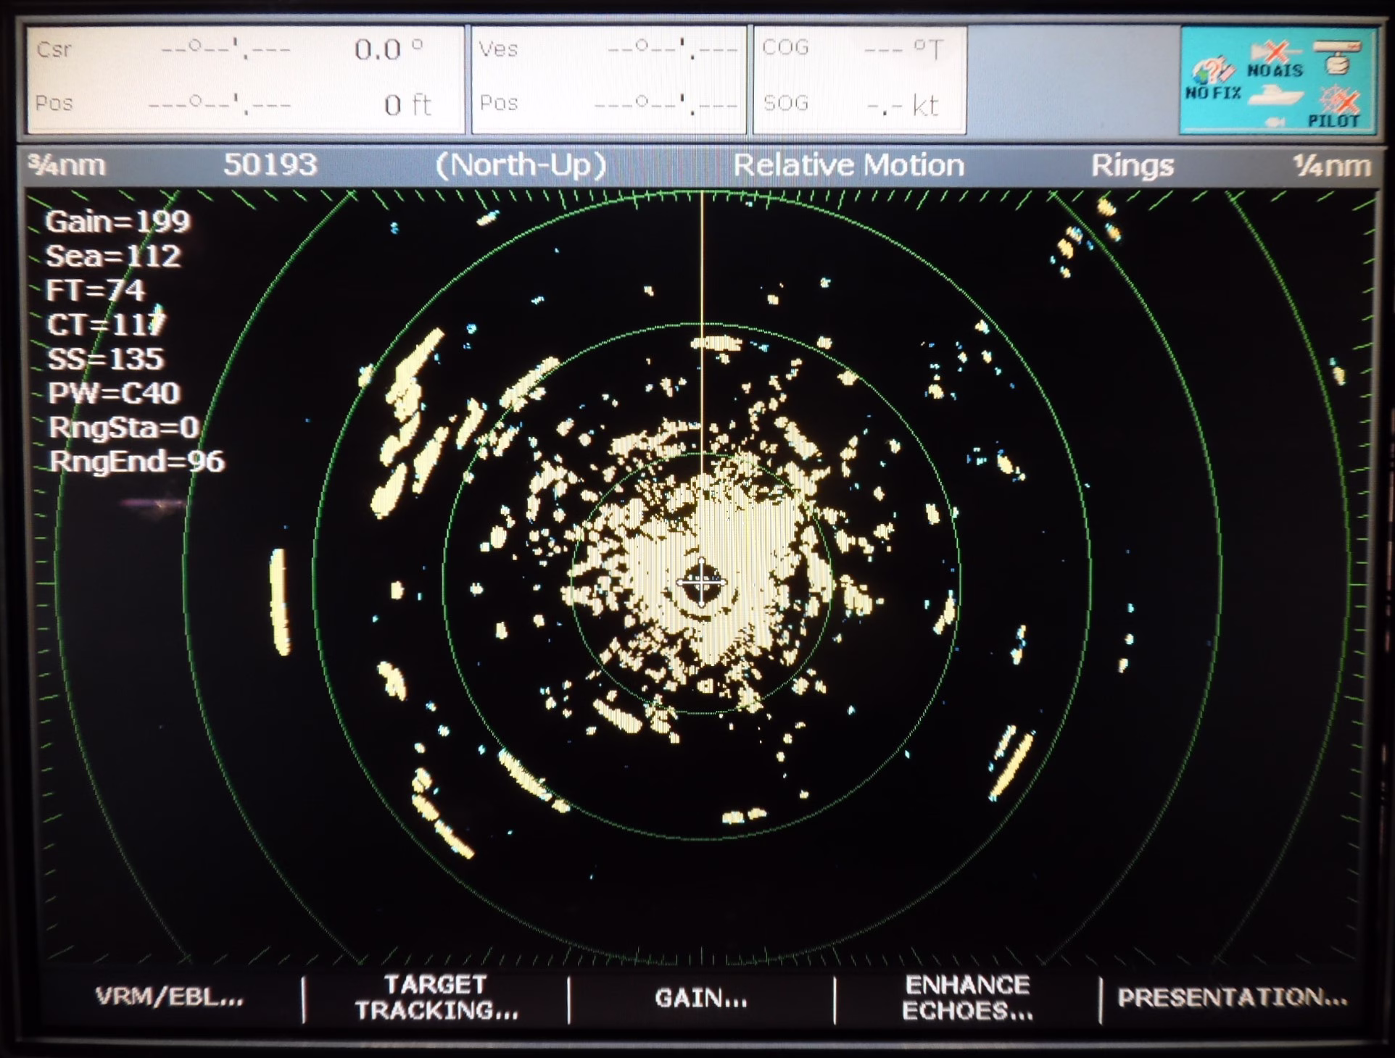Open the PRESENTATION... softkey
Image resolution: width=1395 pixels, height=1058 pixels.
click(1233, 997)
